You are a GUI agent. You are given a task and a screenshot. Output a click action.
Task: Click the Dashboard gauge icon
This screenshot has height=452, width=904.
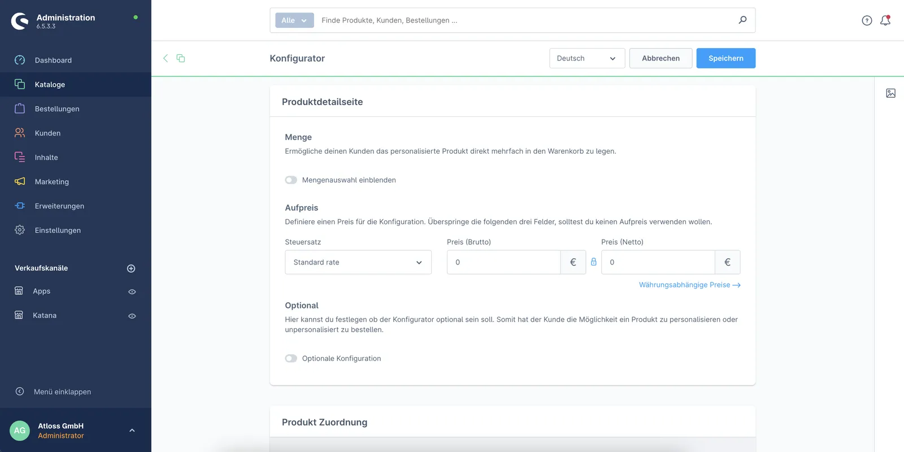pyautogui.click(x=20, y=60)
